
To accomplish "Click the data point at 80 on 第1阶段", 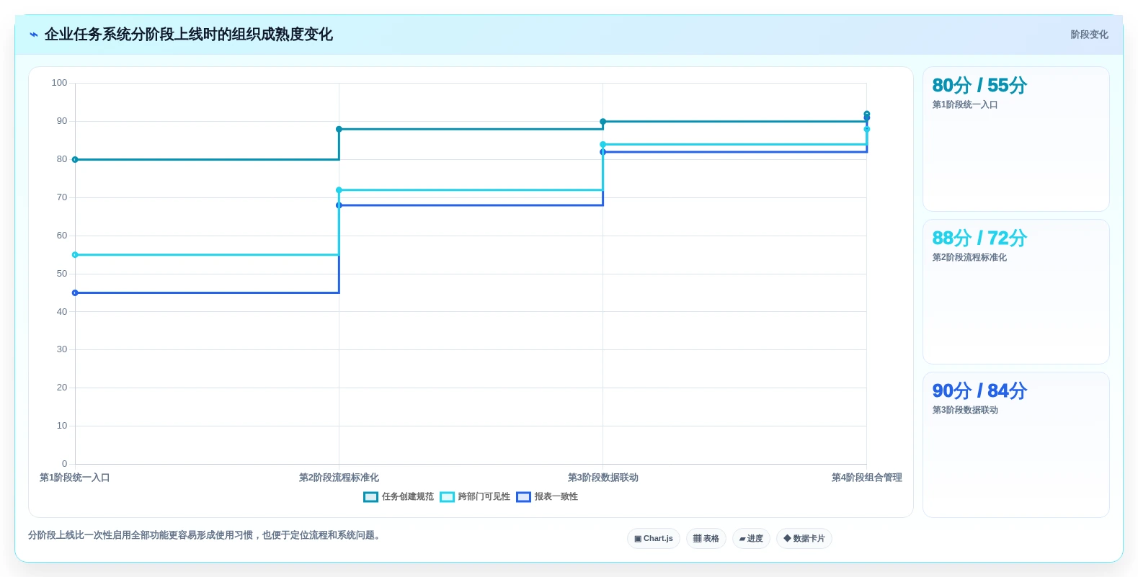I will [x=75, y=159].
